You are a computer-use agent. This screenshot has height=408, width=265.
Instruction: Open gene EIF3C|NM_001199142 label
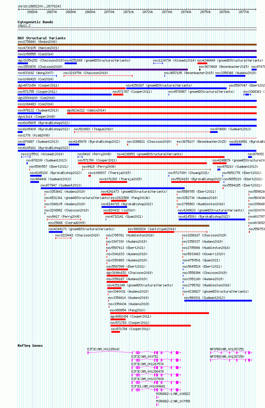click(x=104, y=349)
